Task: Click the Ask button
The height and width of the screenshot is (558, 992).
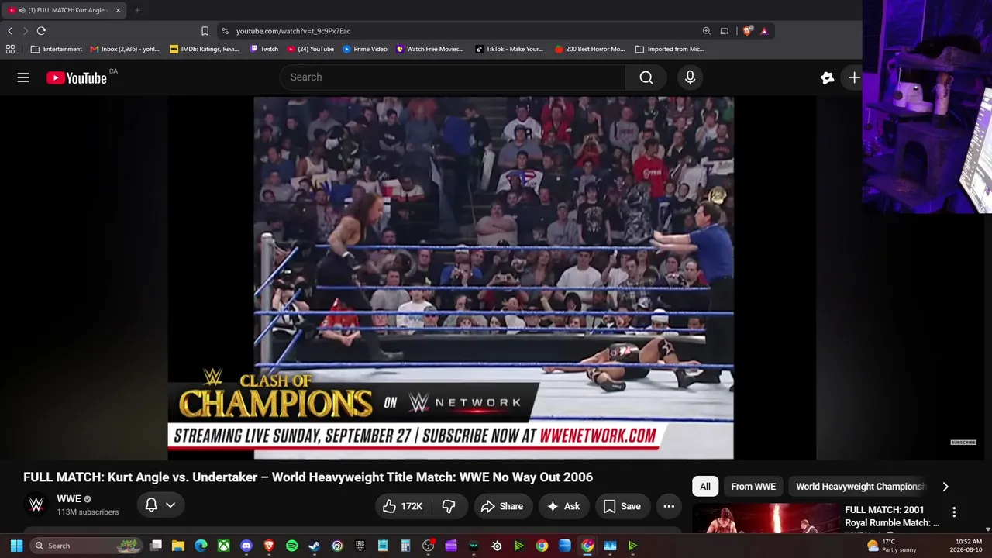Action: pos(563,506)
